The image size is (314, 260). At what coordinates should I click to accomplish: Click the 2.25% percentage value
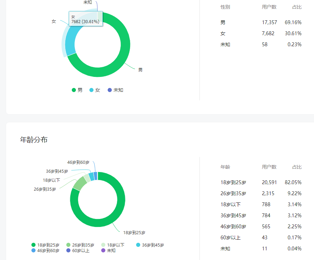coord(294,227)
